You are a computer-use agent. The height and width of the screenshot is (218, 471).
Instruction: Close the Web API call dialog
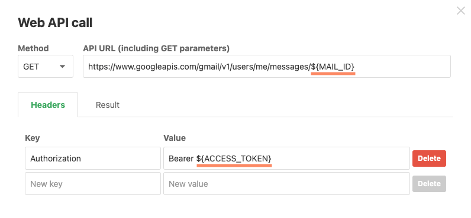(x=461, y=11)
